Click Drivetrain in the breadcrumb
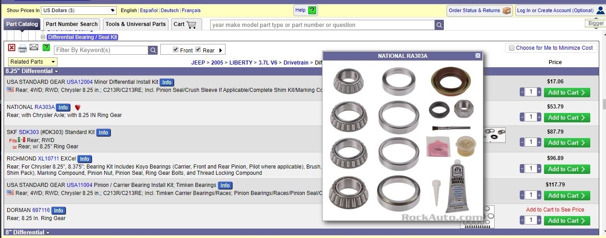This screenshot has height=238, width=606. (296, 63)
